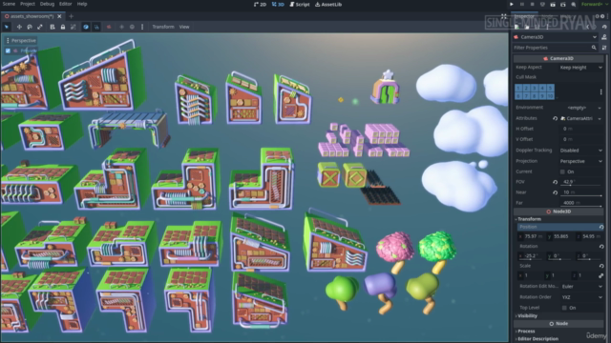Click the Position x value field
The image size is (611, 343).
click(532, 236)
